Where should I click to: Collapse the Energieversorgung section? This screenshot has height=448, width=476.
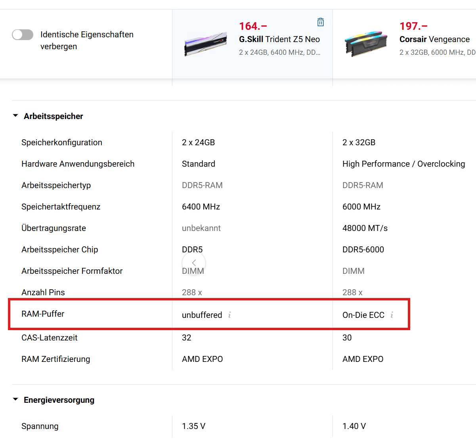pyautogui.click(x=15, y=400)
